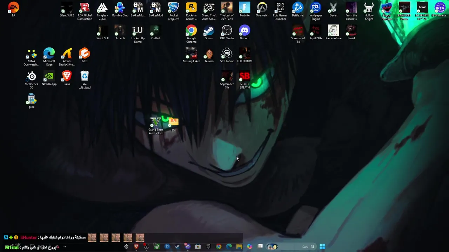This screenshot has height=252, width=449.
Task: Select the Terroro desktop icon
Action: pos(209,55)
